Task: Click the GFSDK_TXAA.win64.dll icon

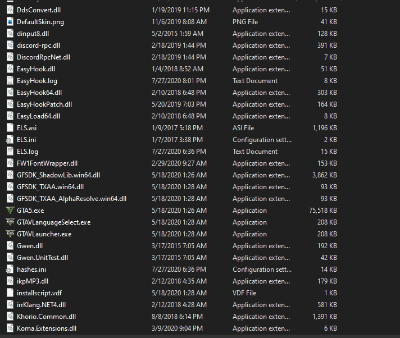Action: click(10, 187)
